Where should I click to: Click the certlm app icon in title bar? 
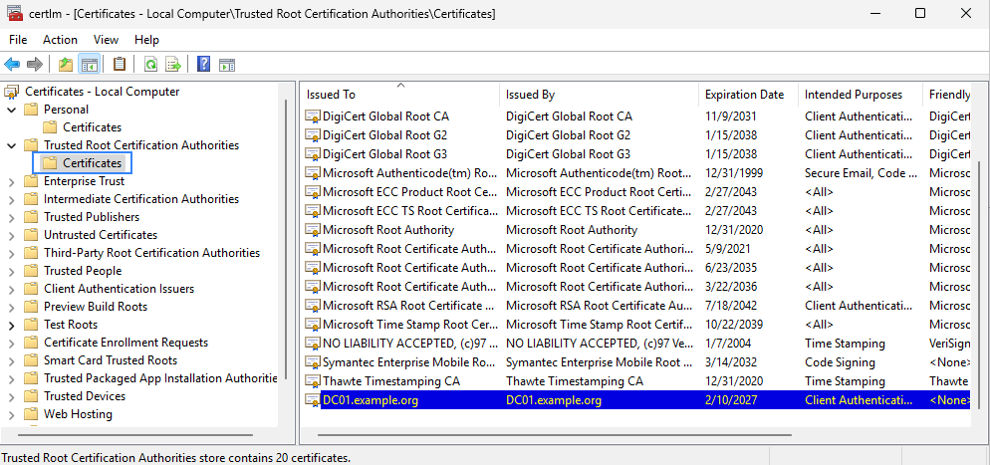[x=15, y=13]
